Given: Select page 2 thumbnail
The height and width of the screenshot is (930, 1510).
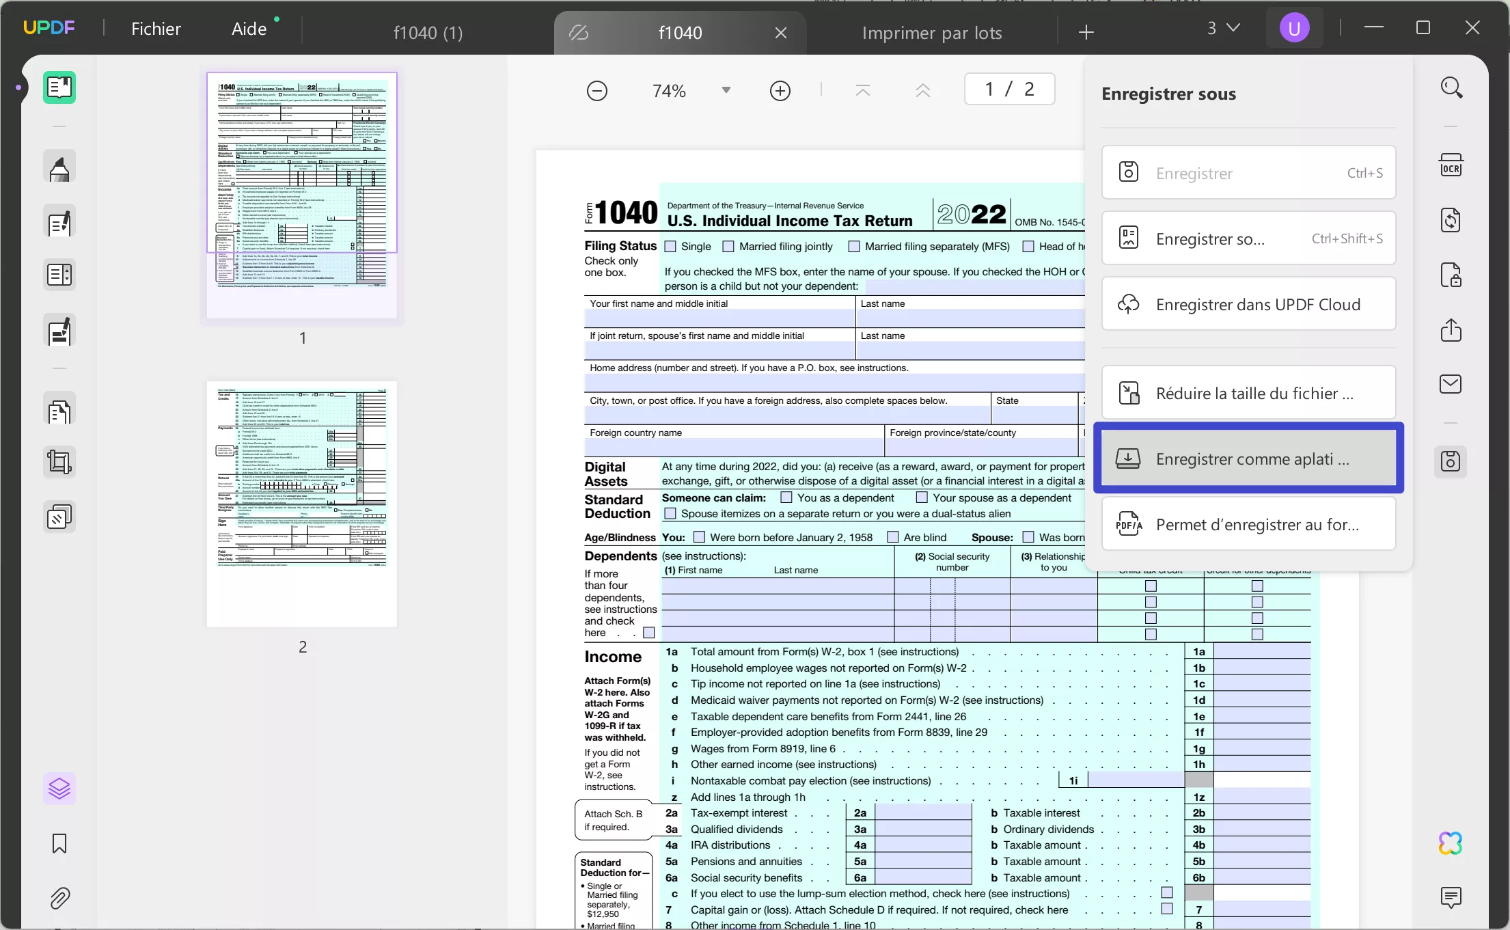Looking at the screenshot, I should (x=302, y=504).
